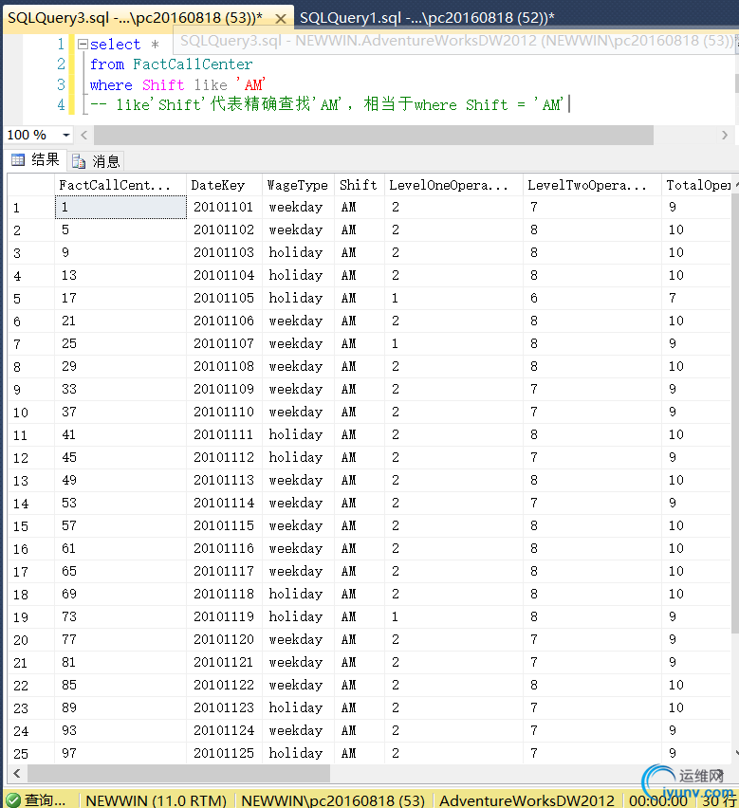Screen dimensions: 739x808
Task: Click DateKey cell 20101107
Action: point(224,343)
